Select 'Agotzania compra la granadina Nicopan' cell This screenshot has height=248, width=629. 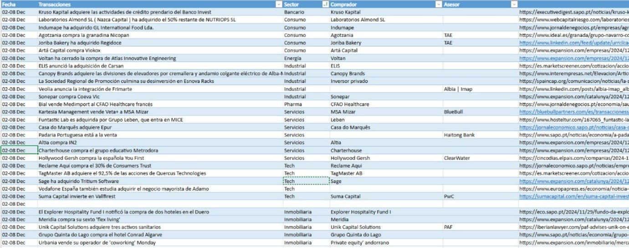[160, 35]
